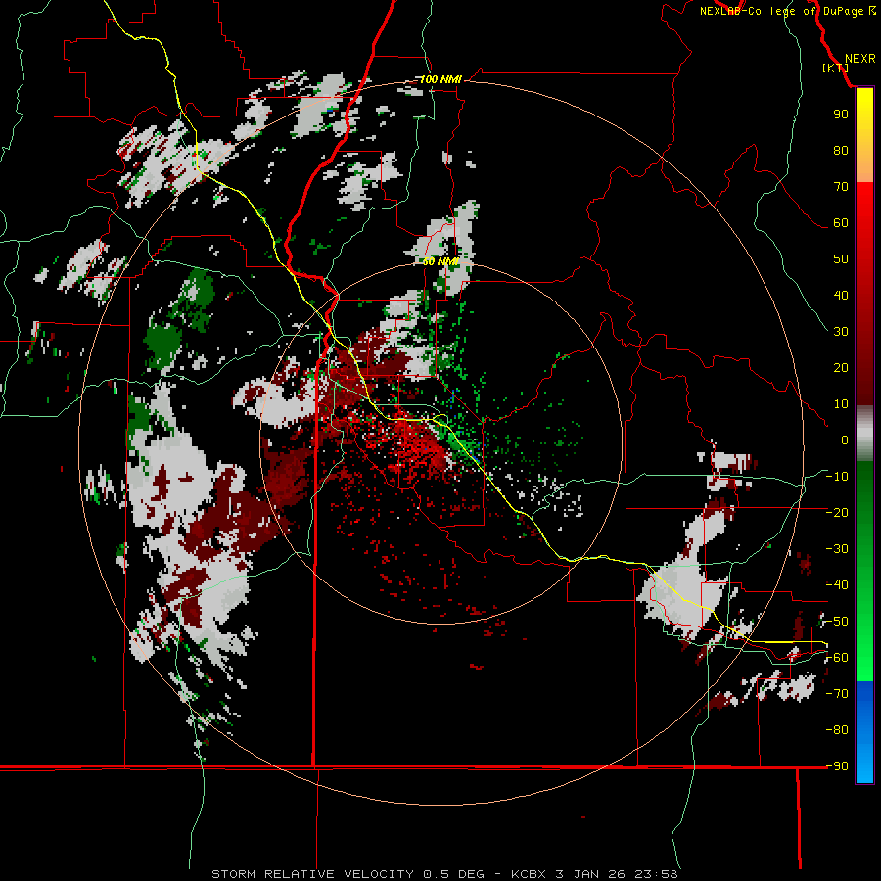This screenshot has width=881, height=881.
Task: Click the NEXLAB-College of DuPage title text
Action: (x=781, y=11)
